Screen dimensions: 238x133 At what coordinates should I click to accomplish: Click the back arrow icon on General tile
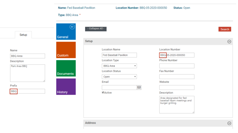pos(72,27)
